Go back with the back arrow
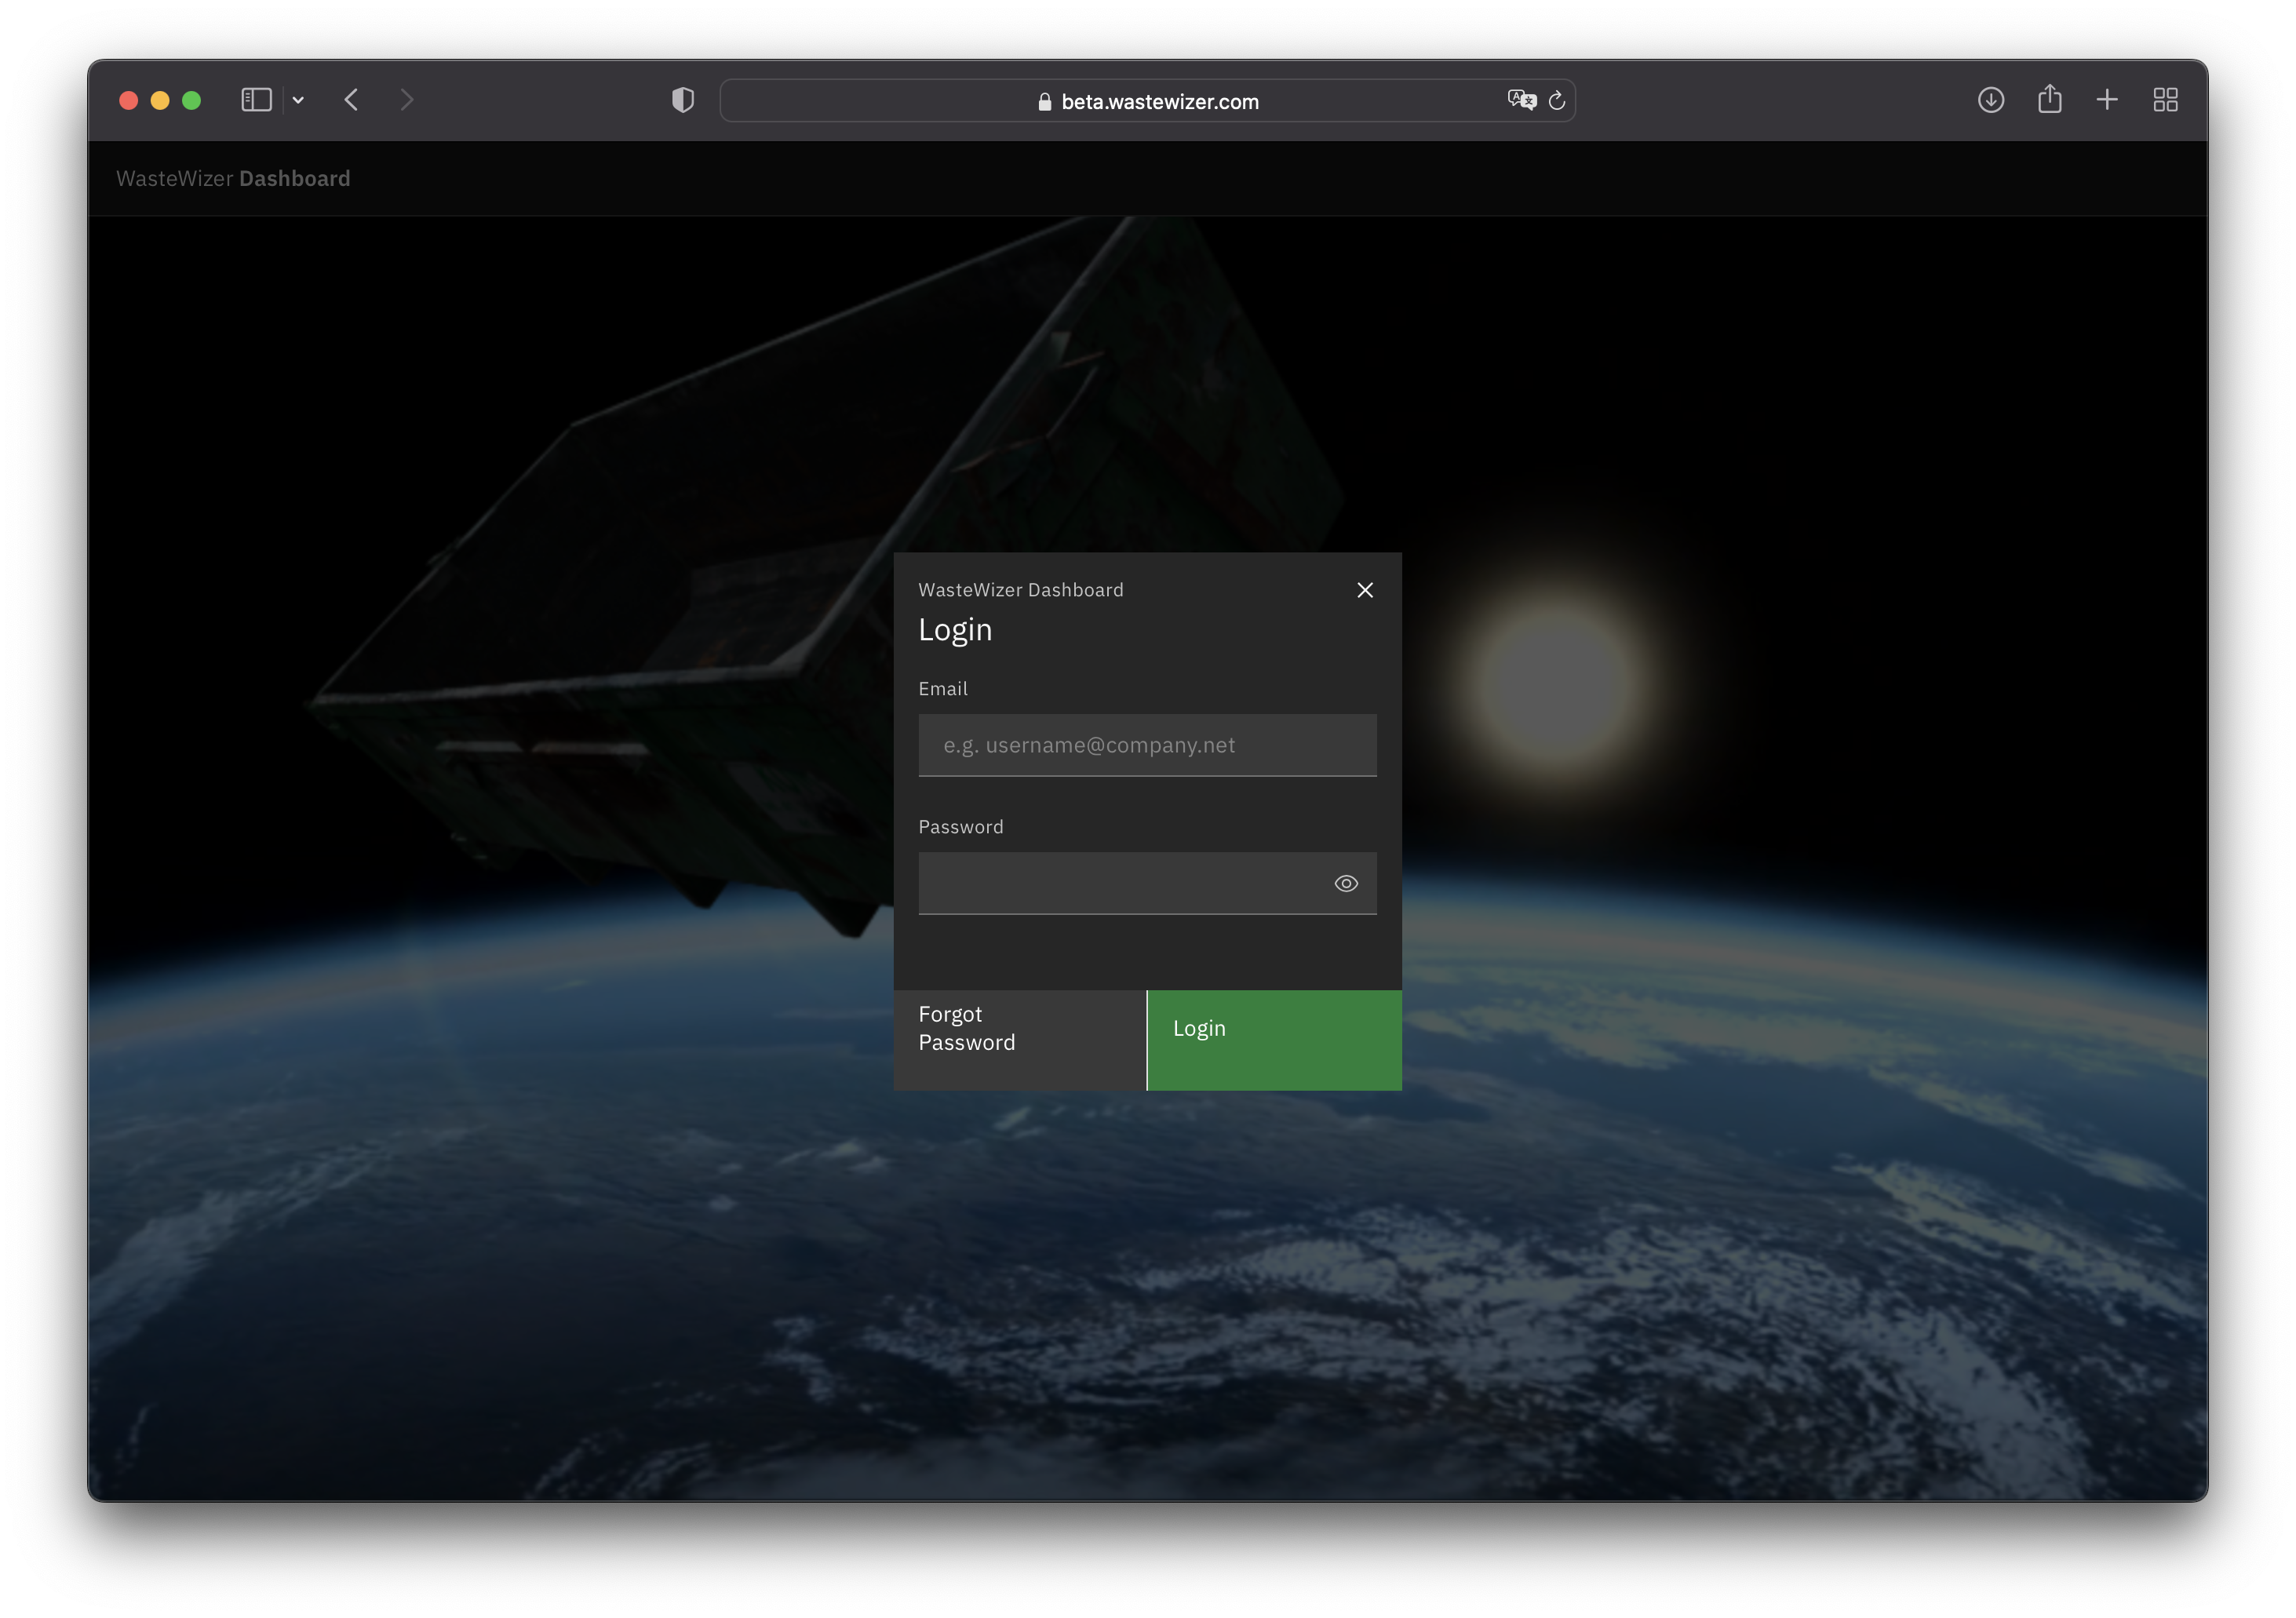 click(x=351, y=100)
